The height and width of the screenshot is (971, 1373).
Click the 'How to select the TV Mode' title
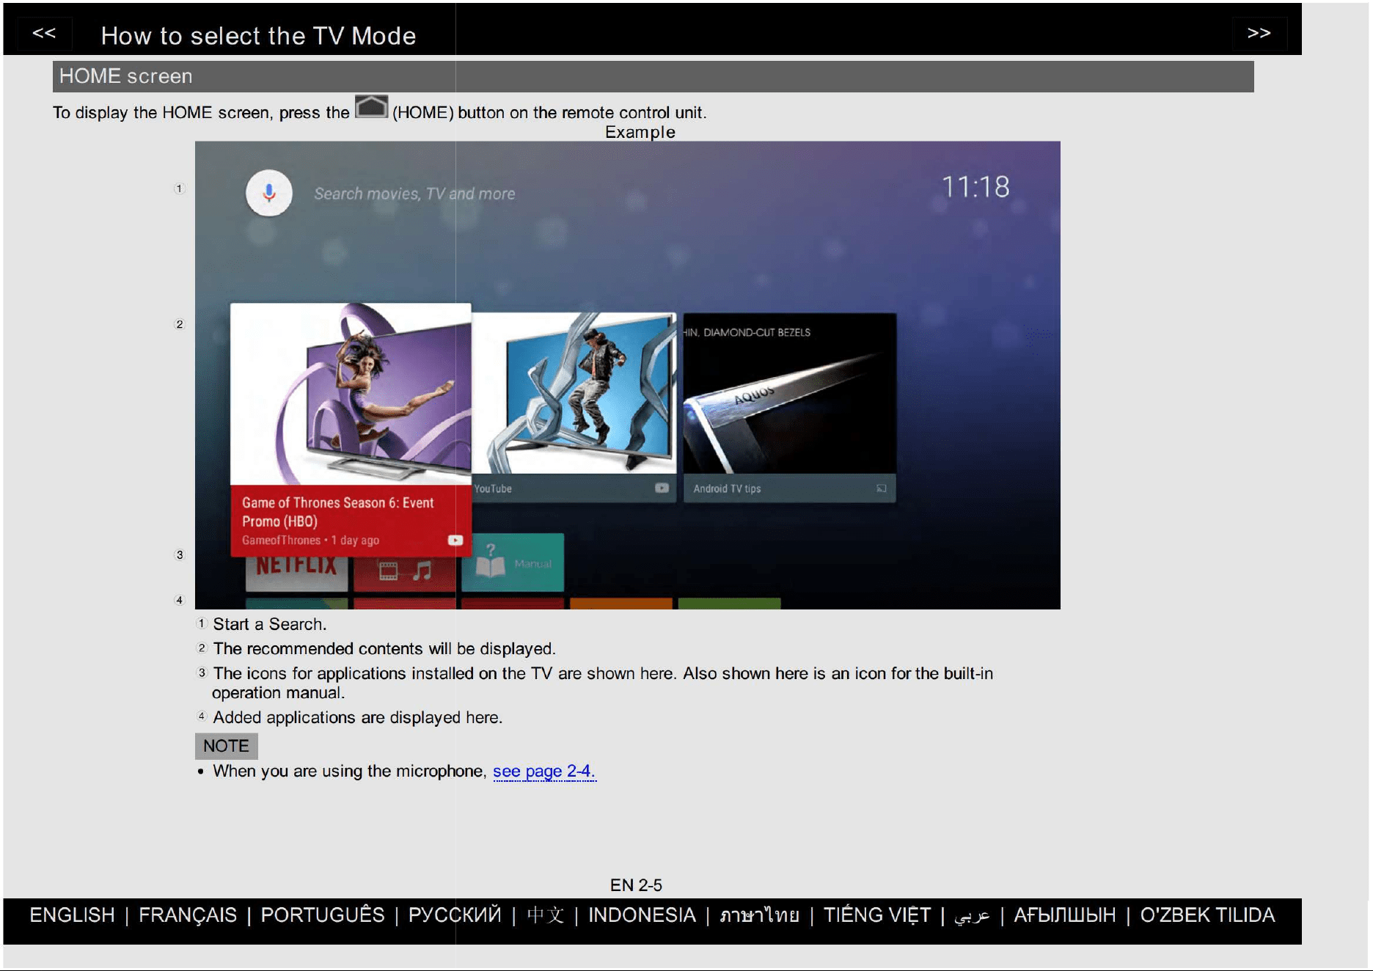pos(258,36)
